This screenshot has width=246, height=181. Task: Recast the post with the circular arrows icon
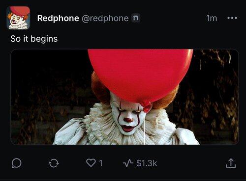[x=54, y=163]
